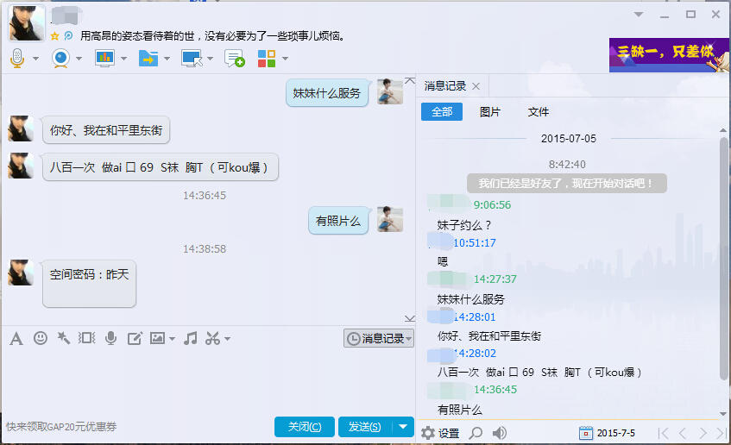Click the 快来领取GAP20元优惠券 link
The image size is (731, 445).
click(x=61, y=426)
